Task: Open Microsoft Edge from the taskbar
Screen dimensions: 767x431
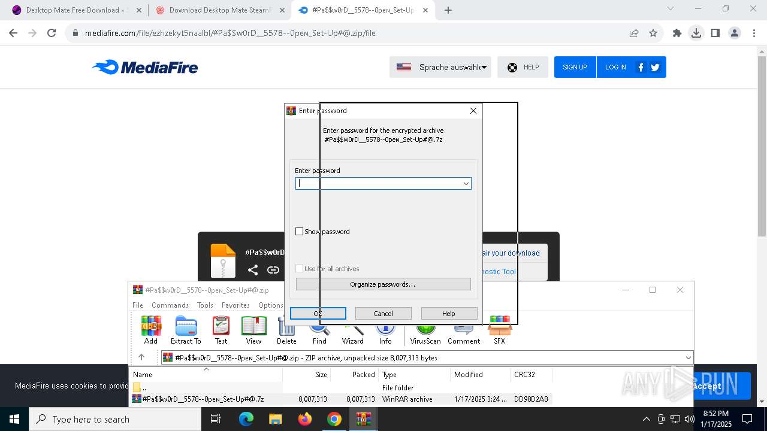Action: (x=246, y=419)
